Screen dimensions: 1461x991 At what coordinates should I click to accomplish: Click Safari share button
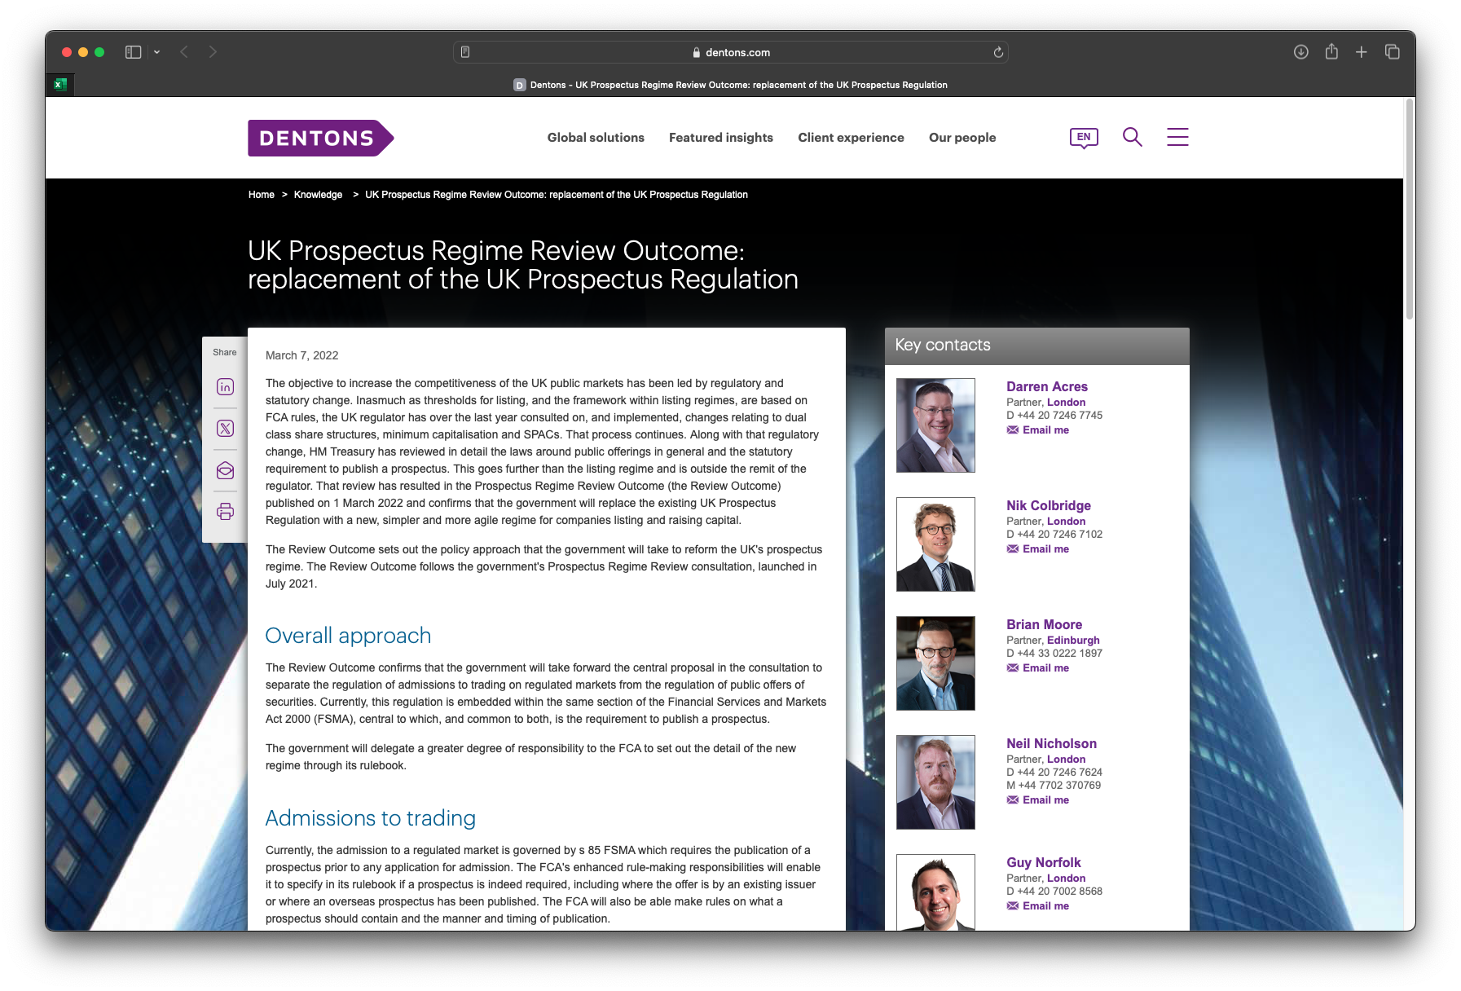coord(1331,52)
